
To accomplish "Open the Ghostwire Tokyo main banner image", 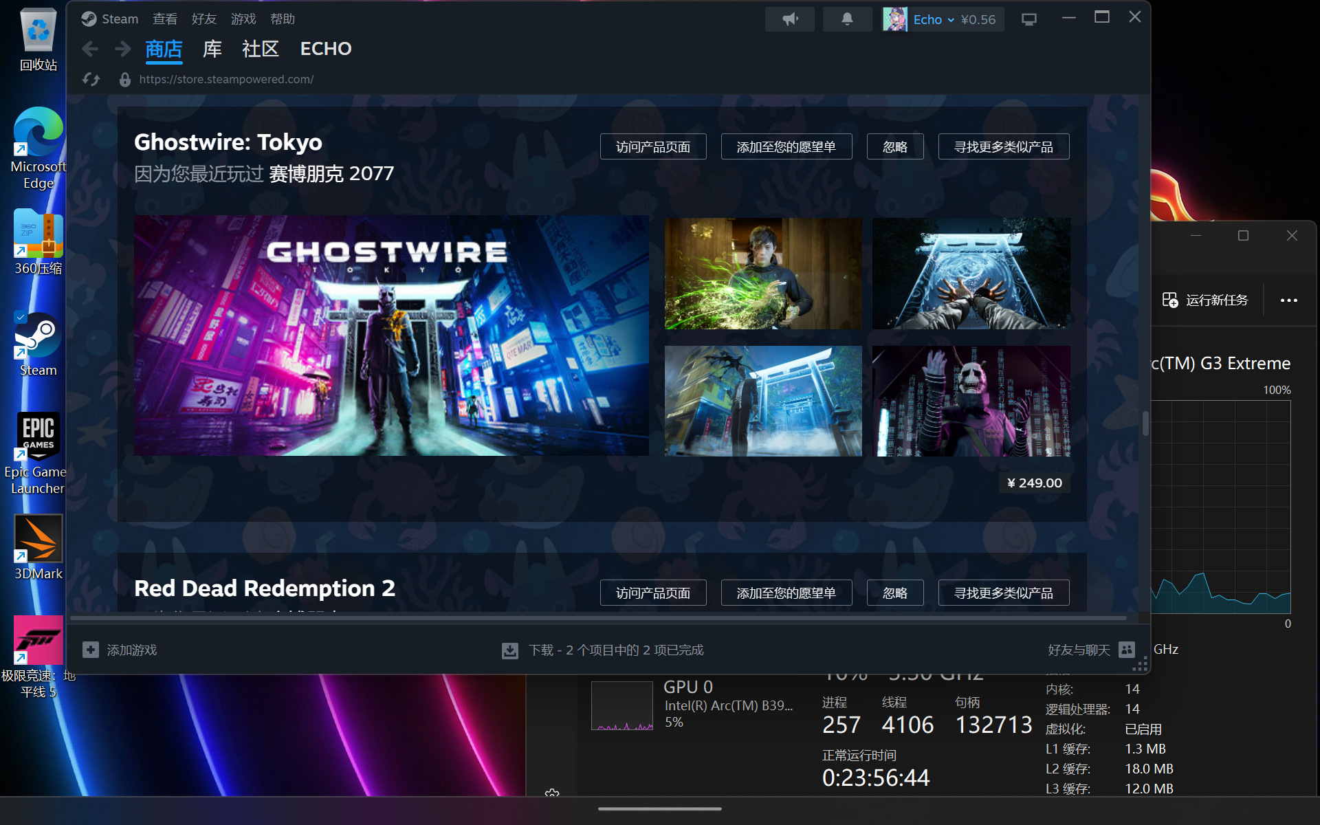I will [x=391, y=336].
